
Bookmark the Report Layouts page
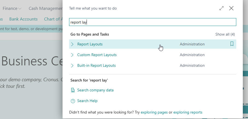pos(232,44)
